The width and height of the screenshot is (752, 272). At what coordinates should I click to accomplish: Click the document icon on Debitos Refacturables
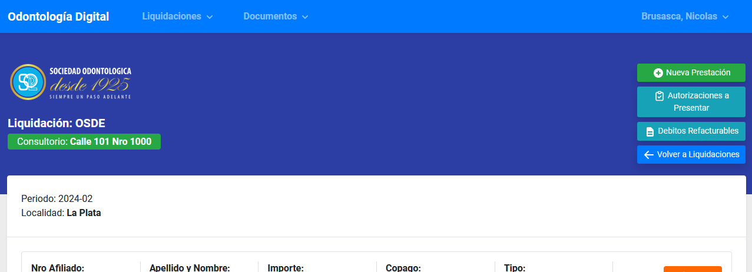[650, 131]
